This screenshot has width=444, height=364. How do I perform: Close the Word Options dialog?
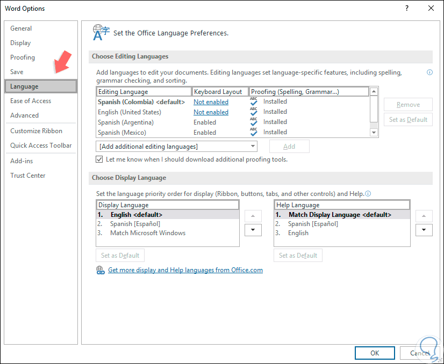[431, 8]
